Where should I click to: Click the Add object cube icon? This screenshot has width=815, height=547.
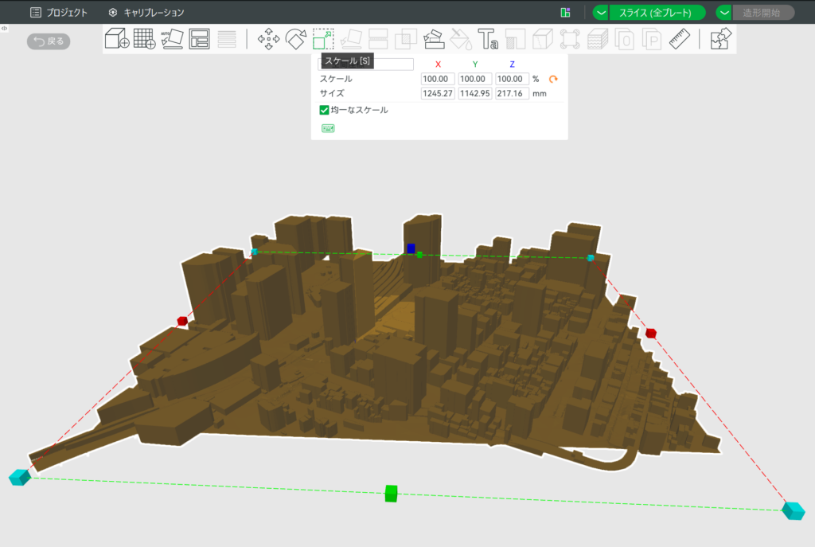pyautogui.click(x=117, y=38)
